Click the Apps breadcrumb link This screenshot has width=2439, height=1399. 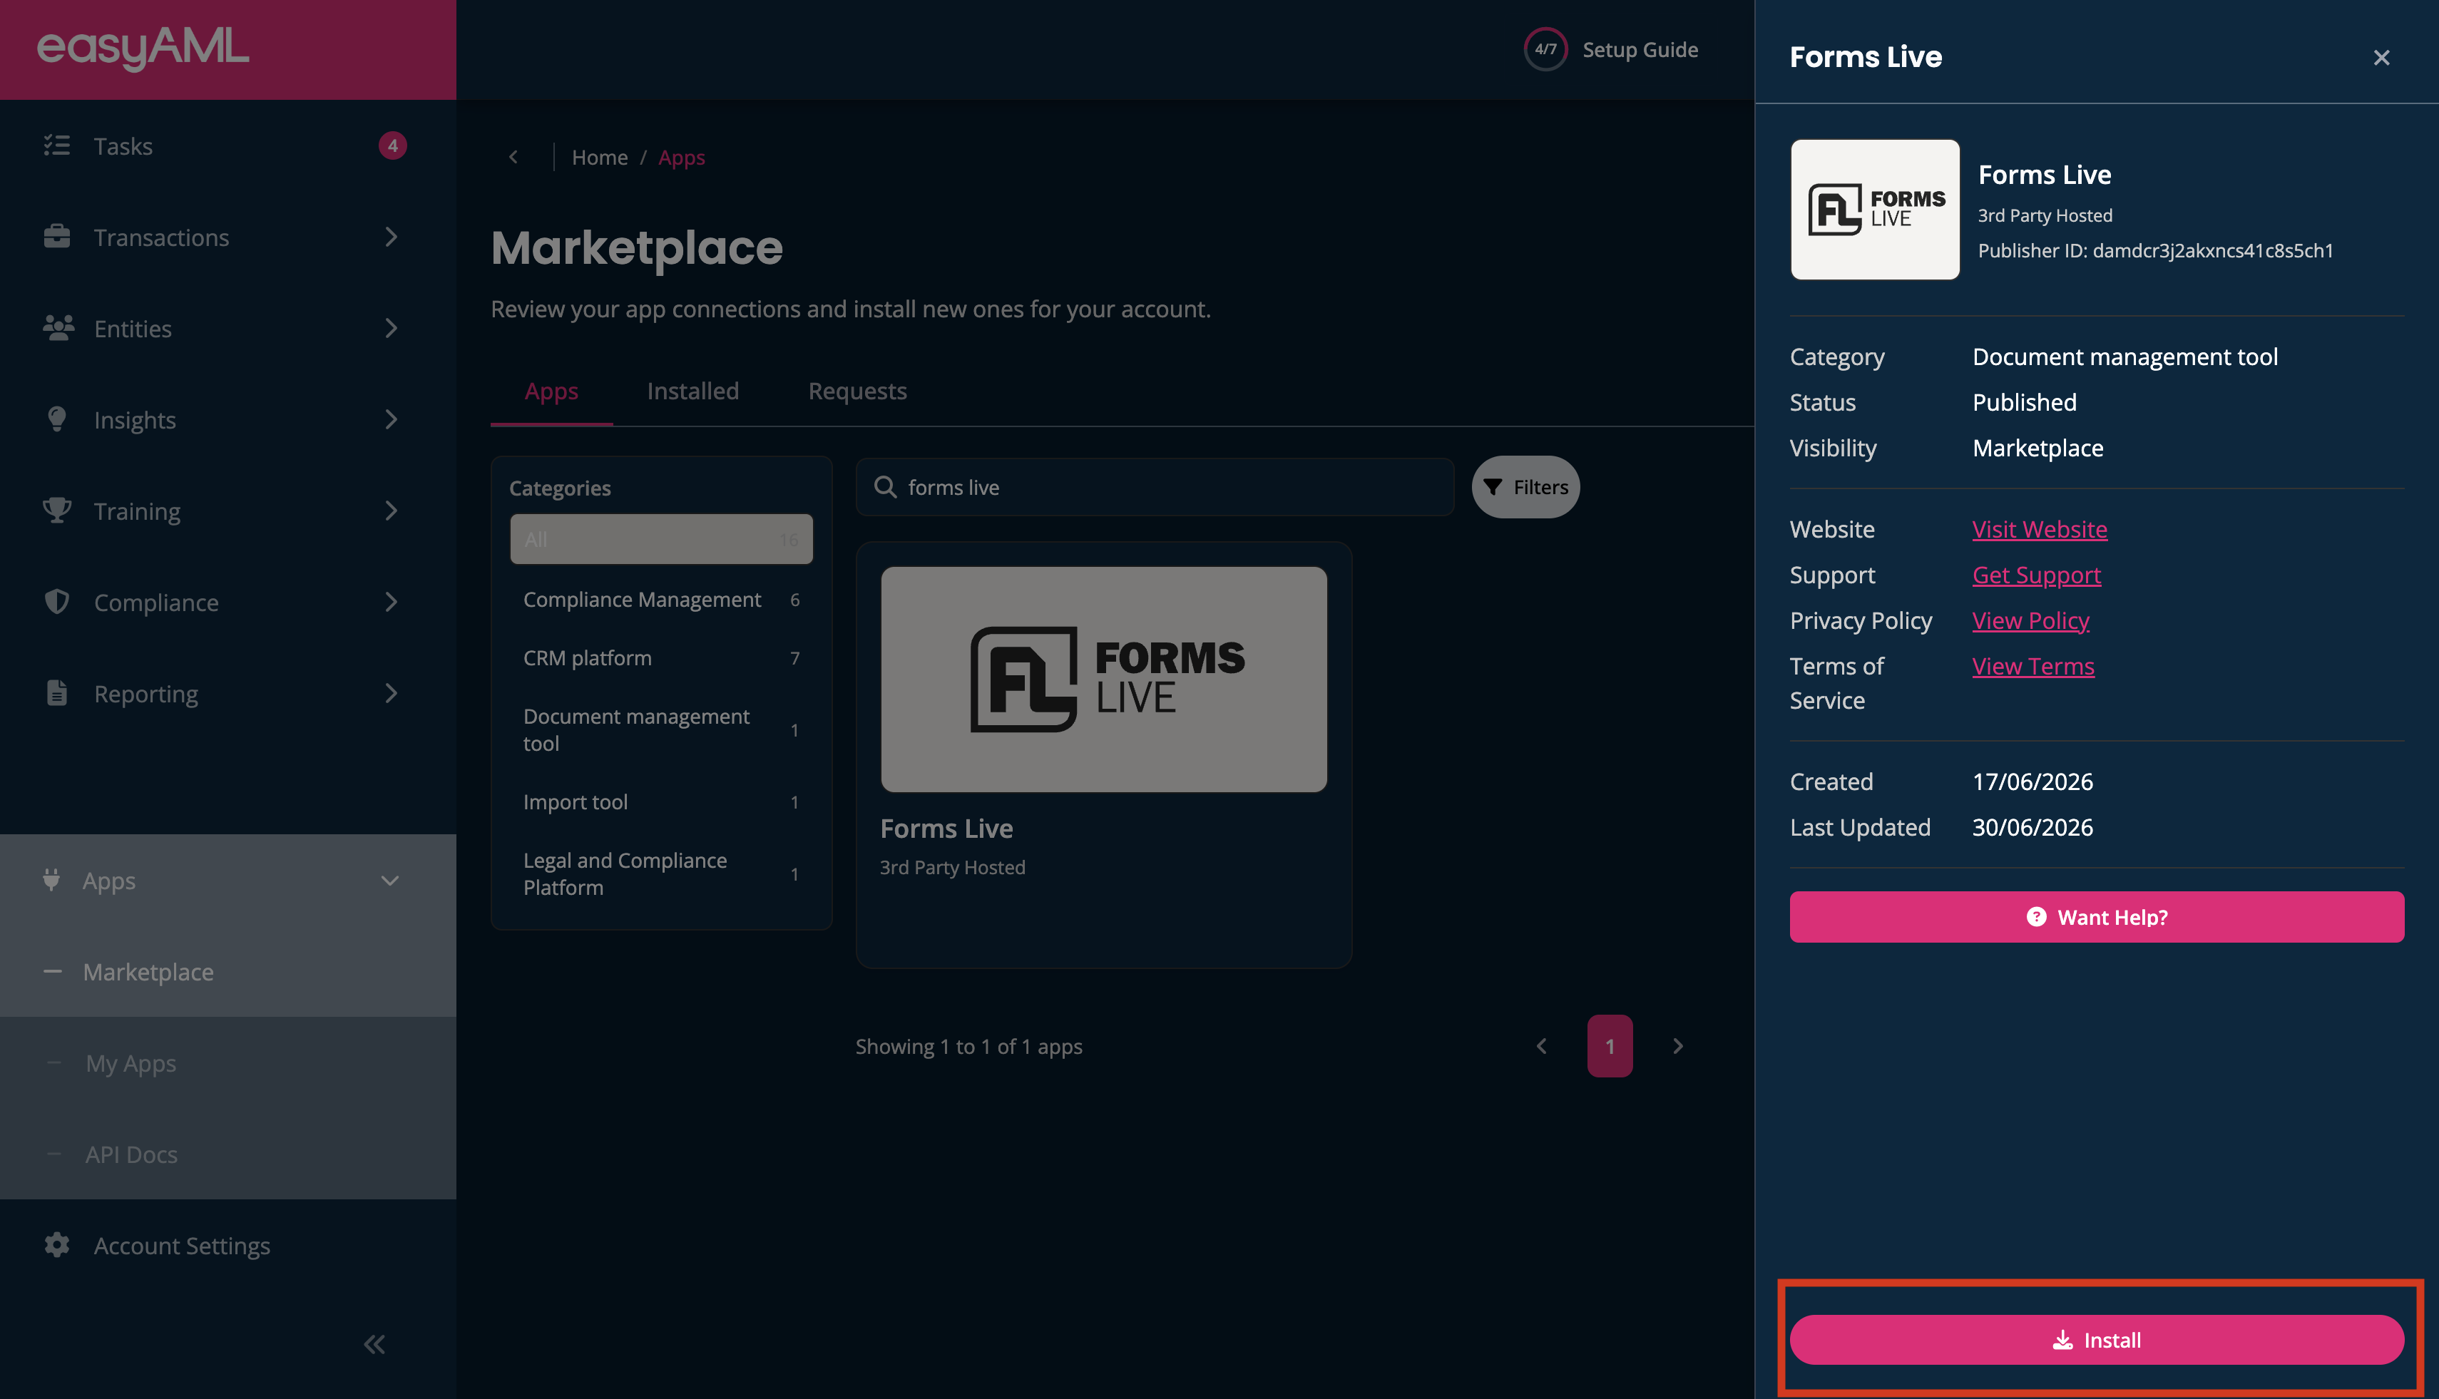(681, 157)
